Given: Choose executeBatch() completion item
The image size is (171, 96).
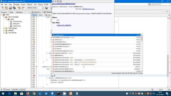Looking at the screenshot, I should pyautogui.click(x=96, y=67).
